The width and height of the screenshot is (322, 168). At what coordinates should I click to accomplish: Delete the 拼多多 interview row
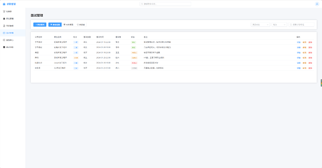tap(310, 68)
